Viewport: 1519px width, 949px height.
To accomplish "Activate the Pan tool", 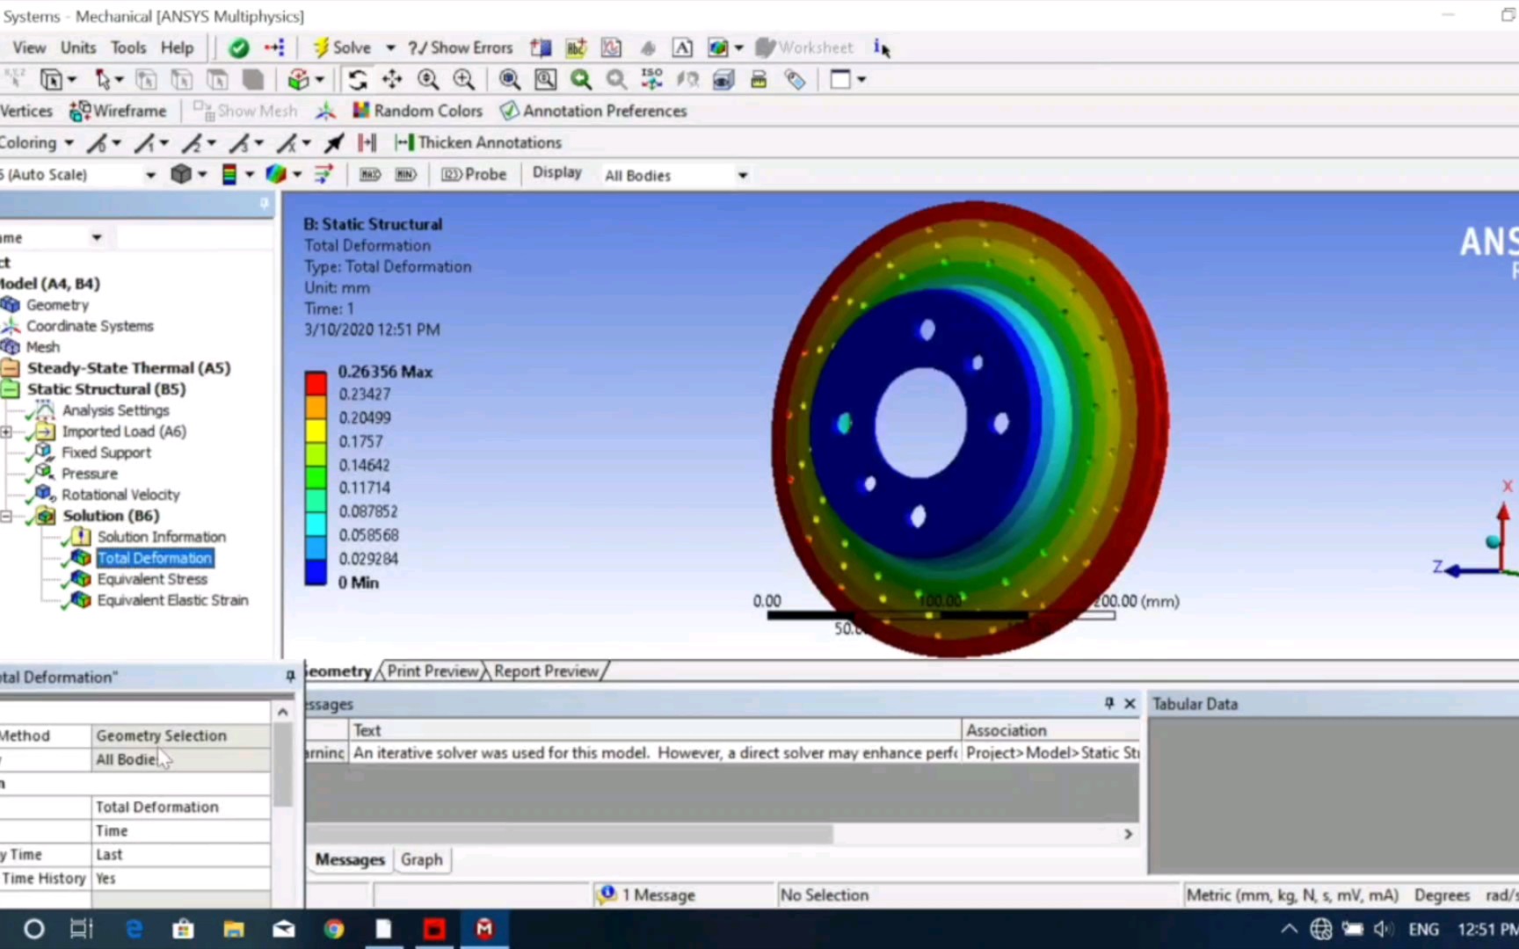I will click(x=392, y=79).
